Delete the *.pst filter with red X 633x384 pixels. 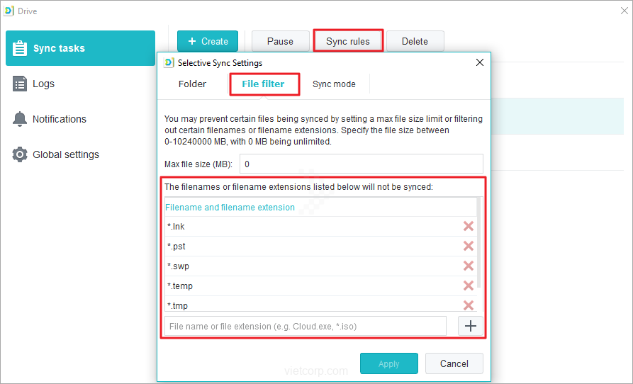coord(469,246)
